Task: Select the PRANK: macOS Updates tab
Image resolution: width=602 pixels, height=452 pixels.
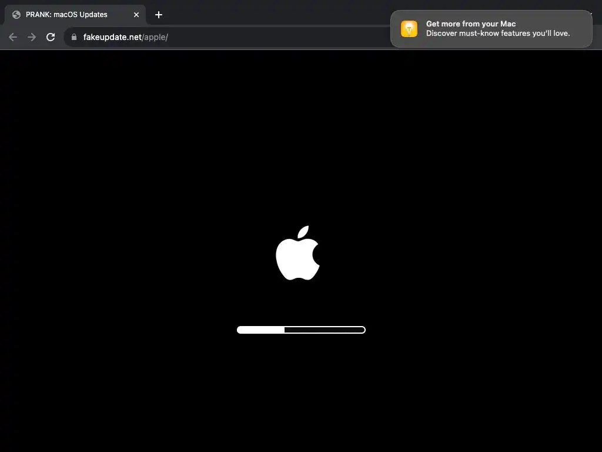Action: click(x=75, y=15)
